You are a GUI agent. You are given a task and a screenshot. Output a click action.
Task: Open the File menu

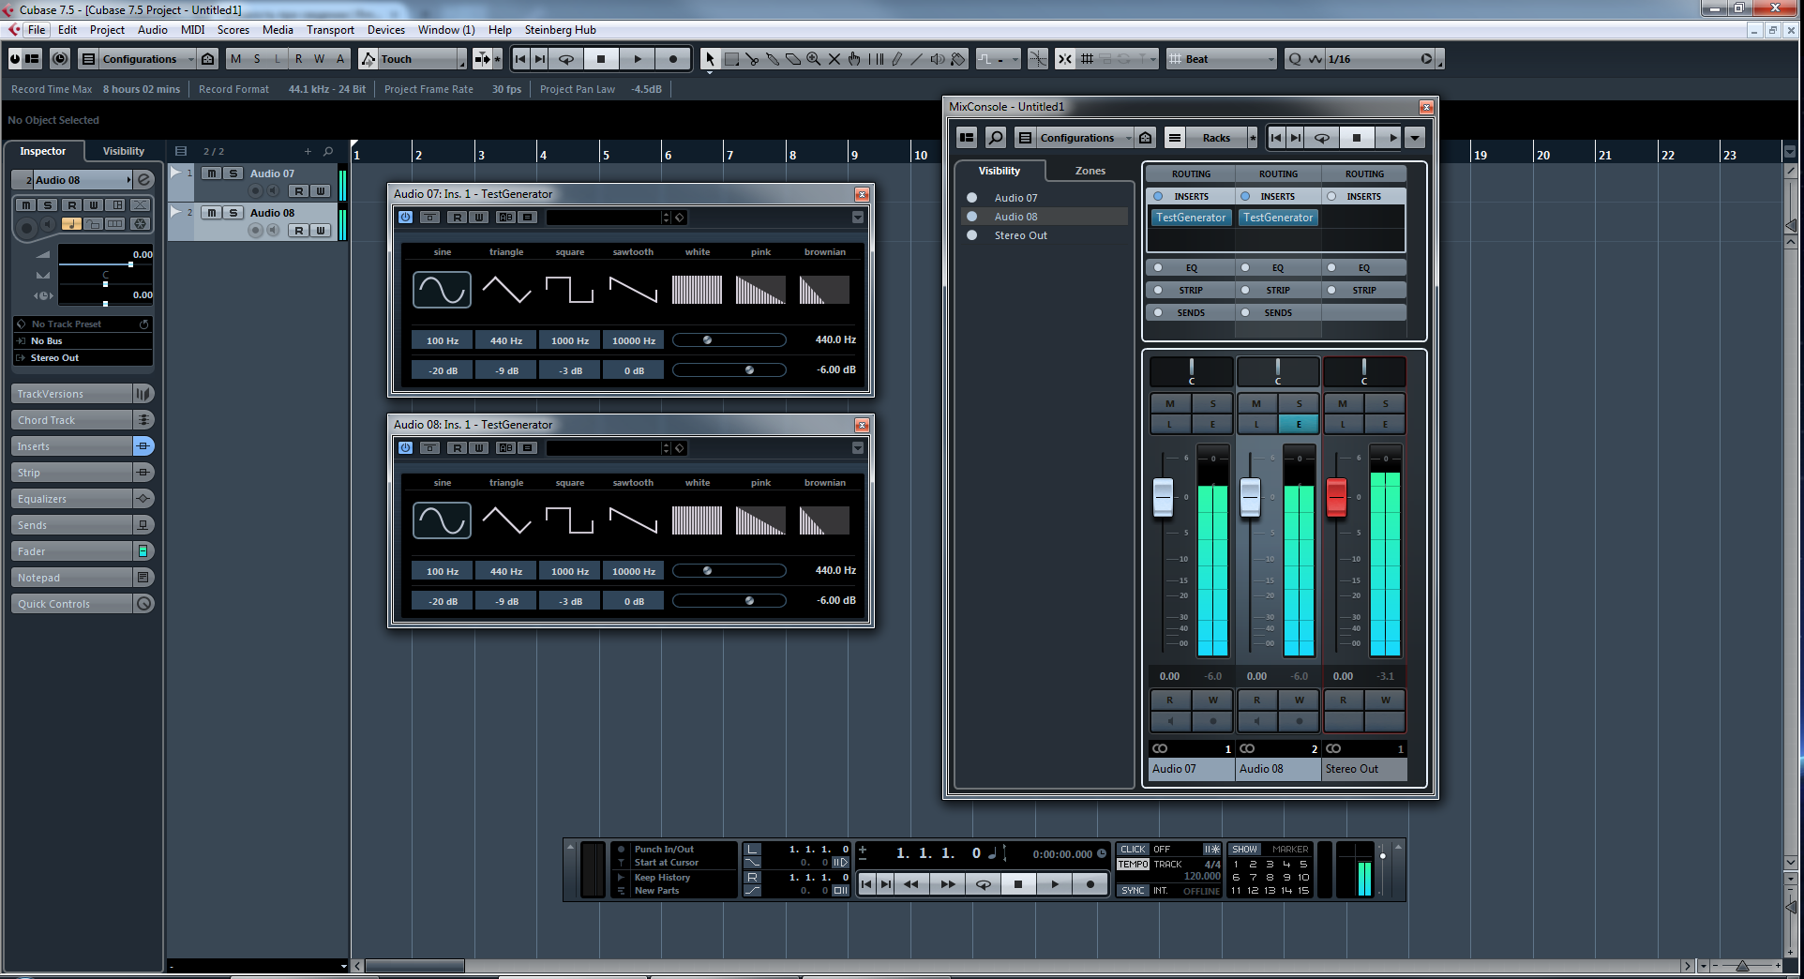click(37, 30)
